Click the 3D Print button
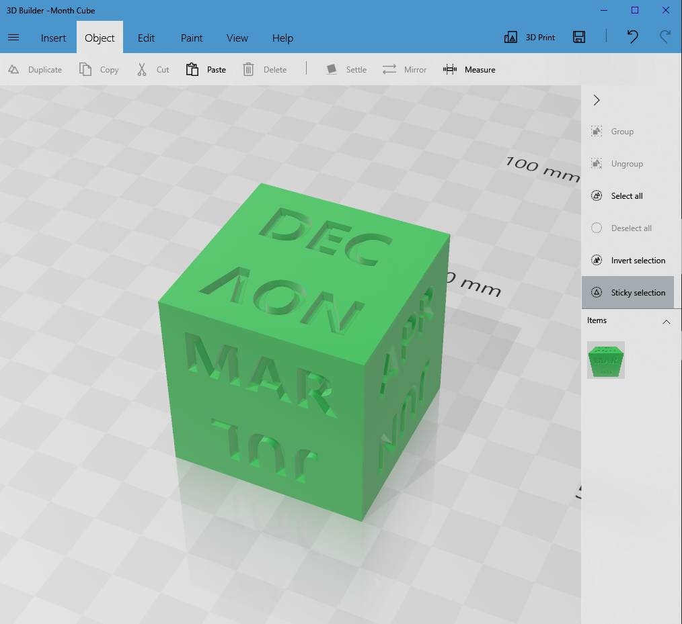The height and width of the screenshot is (624, 682). [x=529, y=37]
